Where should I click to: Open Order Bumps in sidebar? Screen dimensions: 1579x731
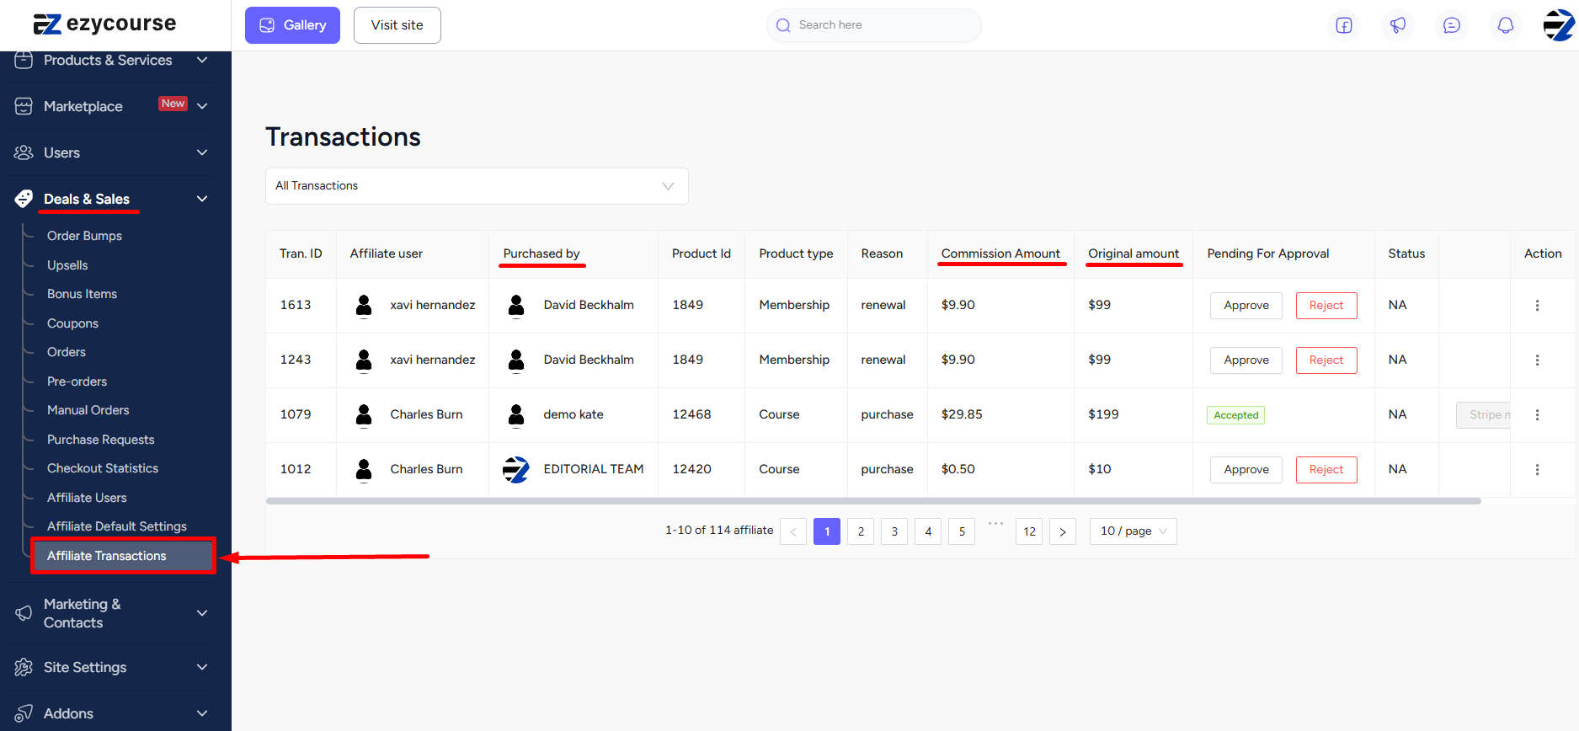pos(84,236)
